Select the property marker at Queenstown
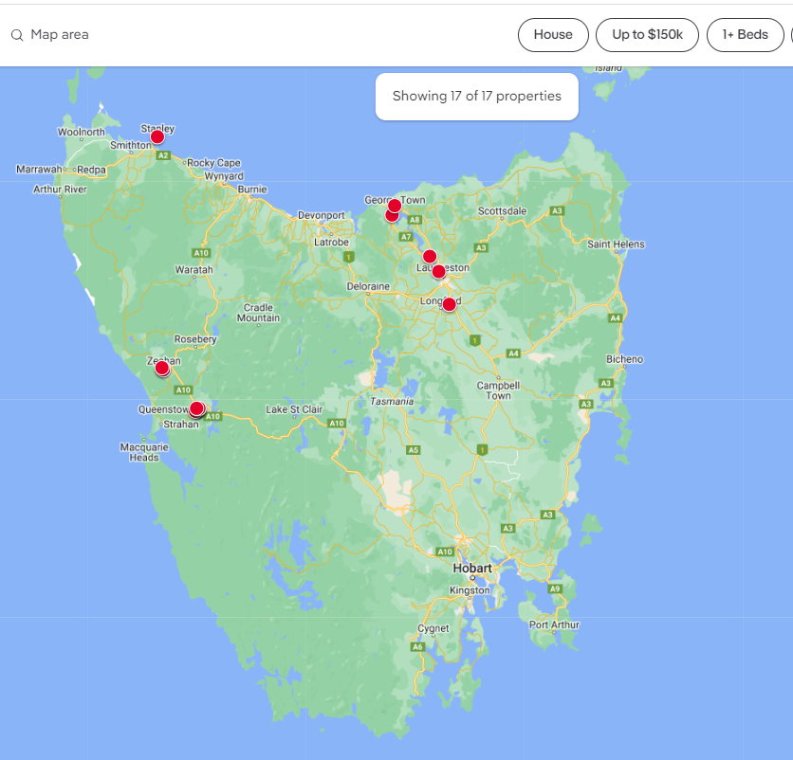The width and height of the screenshot is (793, 760). [x=196, y=409]
